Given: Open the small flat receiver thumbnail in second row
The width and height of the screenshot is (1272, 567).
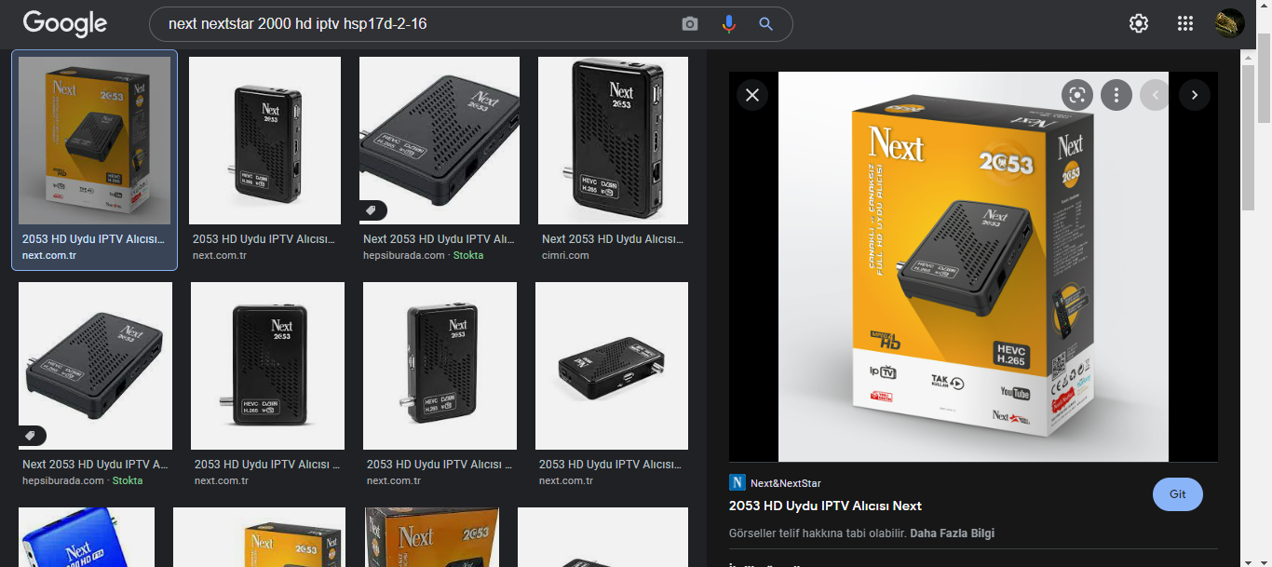Looking at the screenshot, I should [612, 366].
